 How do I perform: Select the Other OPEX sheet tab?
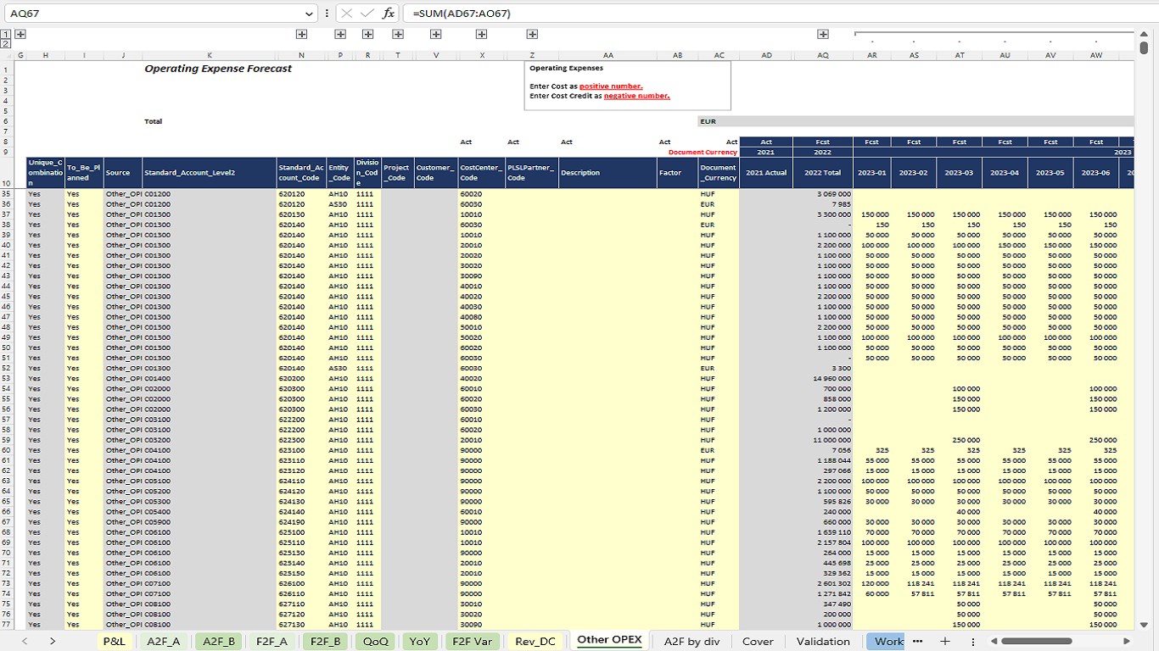609,640
